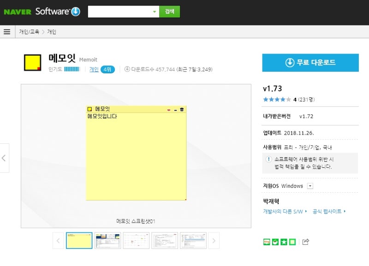Click the 인기도 popularity bar
Screen dimensions: 369x266
[72, 69]
